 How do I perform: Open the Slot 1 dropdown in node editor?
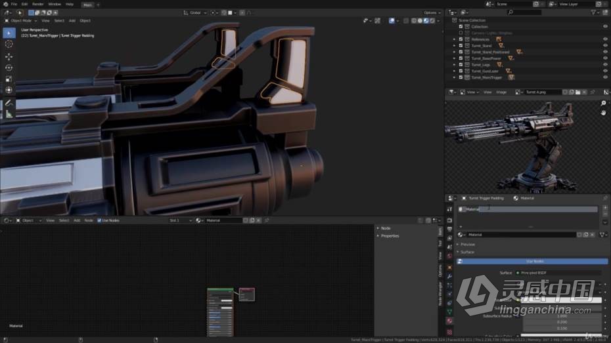[181, 220]
